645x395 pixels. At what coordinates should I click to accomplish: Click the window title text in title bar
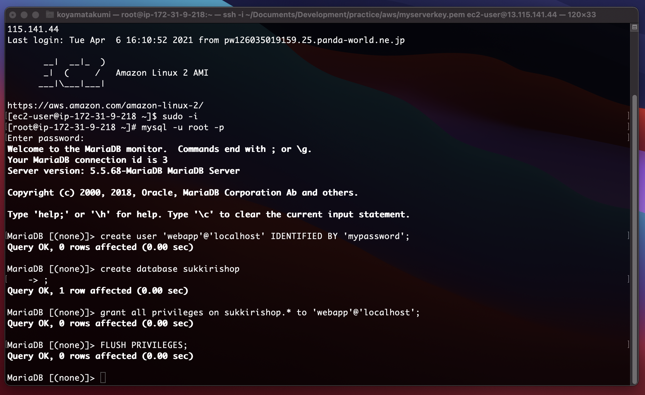click(x=326, y=15)
